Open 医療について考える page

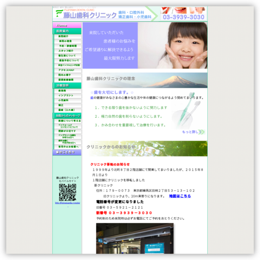coord(68,121)
